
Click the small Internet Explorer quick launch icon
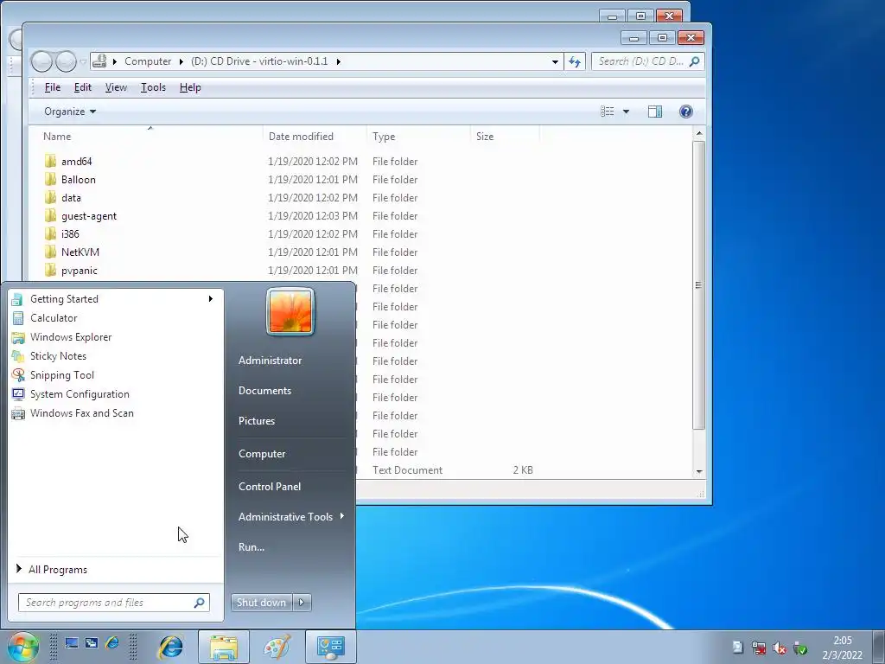111,643
